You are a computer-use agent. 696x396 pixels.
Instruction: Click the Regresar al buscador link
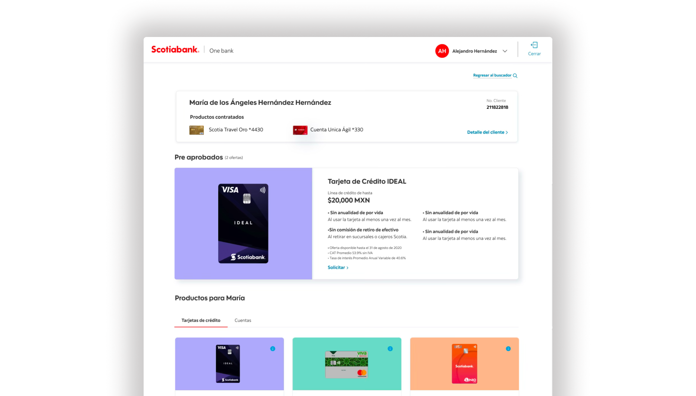click(492, 75)
